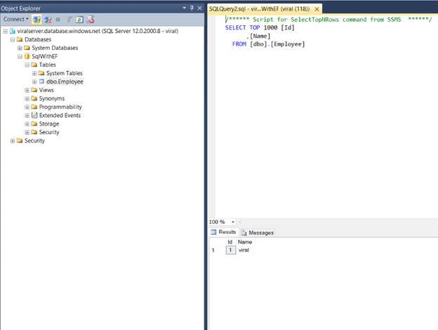
Task: Expand the server-level Security node
Action: point(13,140)
